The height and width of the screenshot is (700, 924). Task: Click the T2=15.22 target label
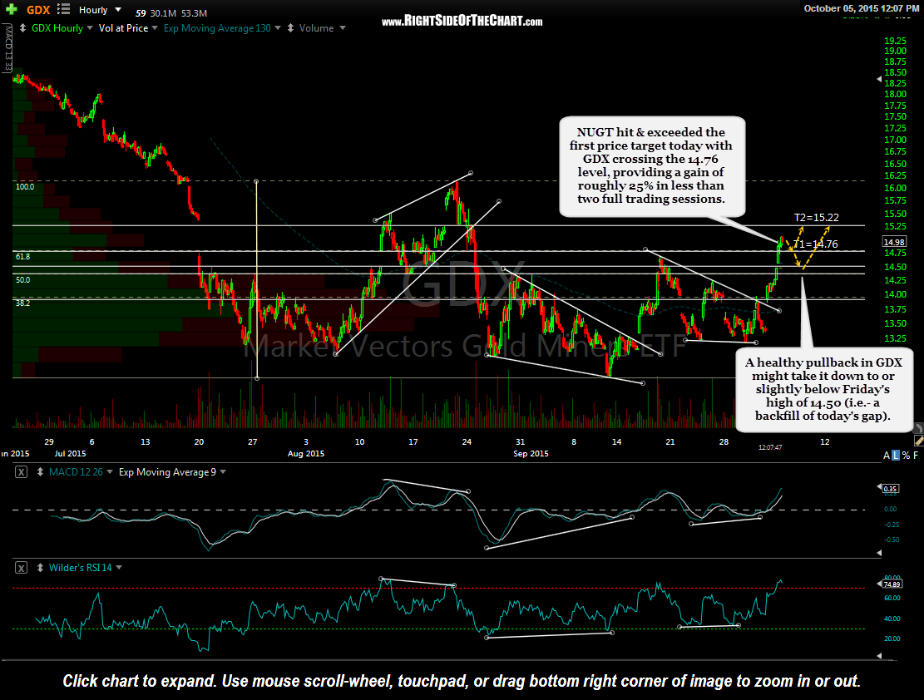point(816,218)
